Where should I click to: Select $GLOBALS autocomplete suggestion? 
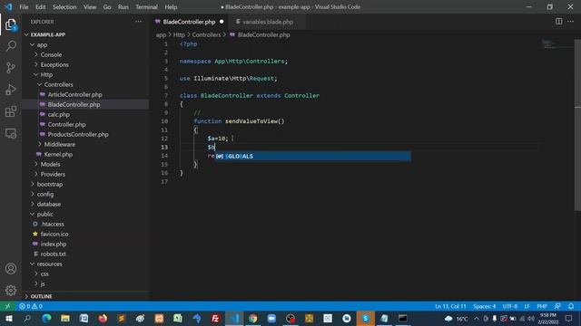(x=312, y=157)
